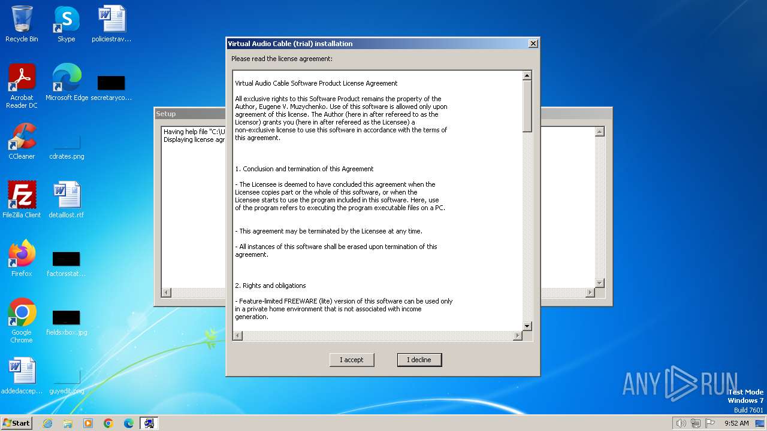Image resolution: width=767 pixels, height=431 pixels.
Task: Switch to the installer taskbar button
Action: (149, 423)
